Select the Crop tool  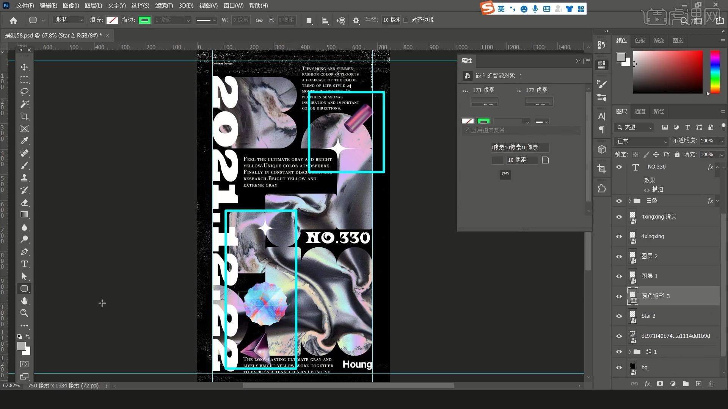click(24, 116)
